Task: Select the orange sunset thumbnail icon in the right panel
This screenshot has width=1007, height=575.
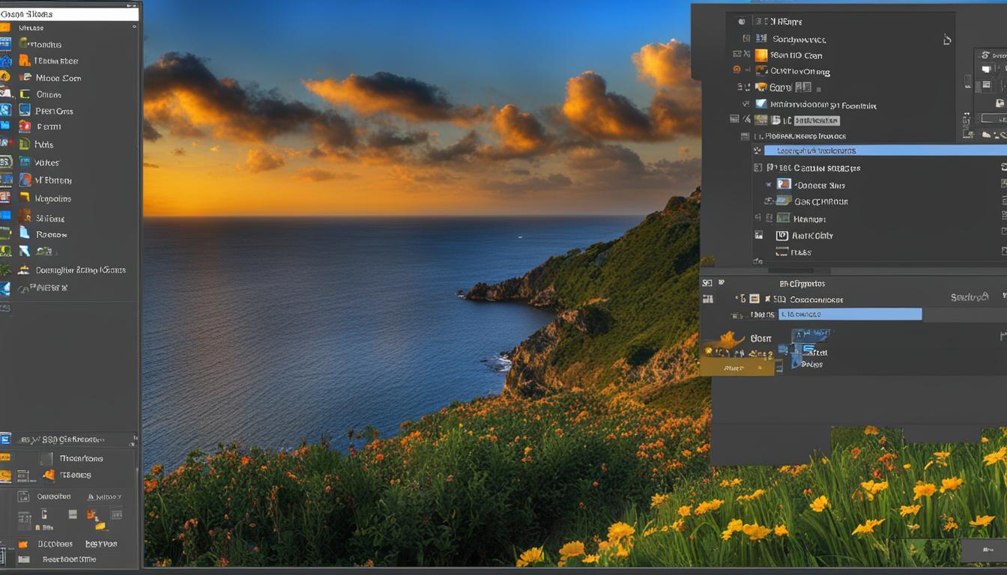Action: (762, 55)
